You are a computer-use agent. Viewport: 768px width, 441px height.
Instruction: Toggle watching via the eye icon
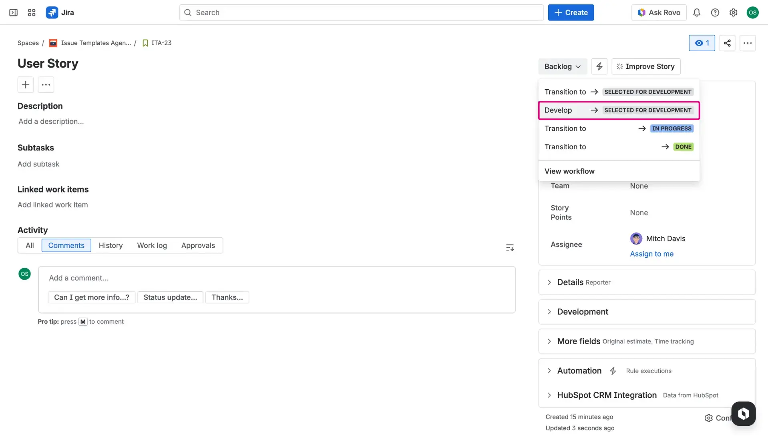[x=702, y=43]
